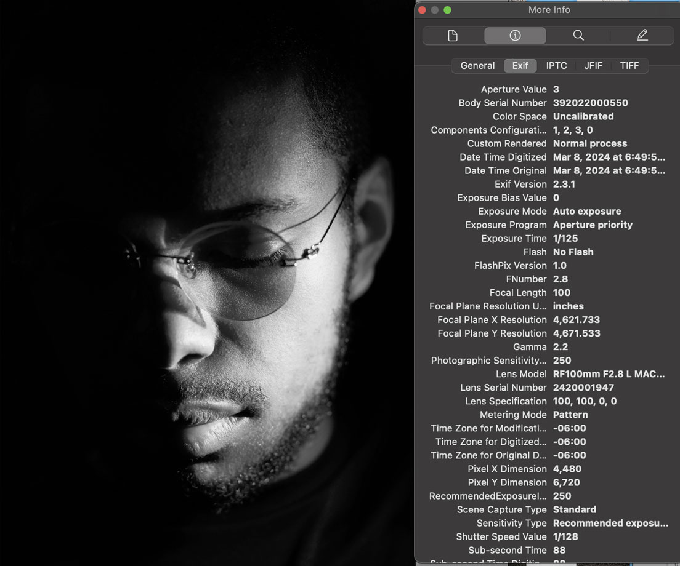Click the Lens Model value RF100mm F2.8
This screenshot has height=566, width=680.
(609, 374)
